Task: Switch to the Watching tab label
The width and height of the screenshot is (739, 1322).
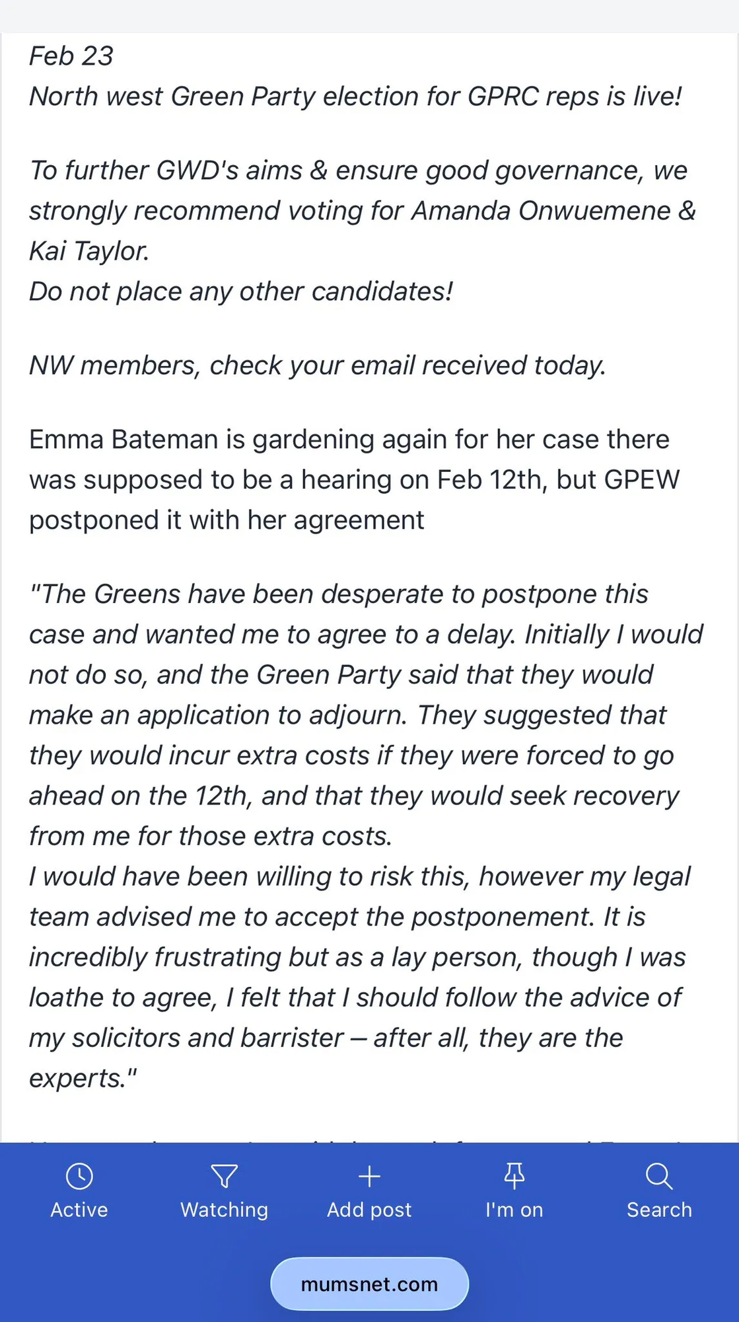Action: tap(225, 1210)
